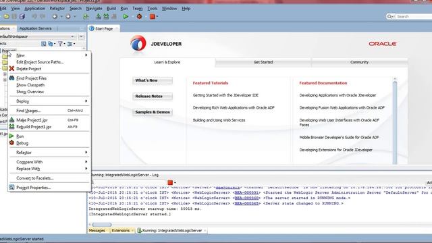Image resolution: width=432 pixels, height=243 pixels.
Task: Open the dropdown arrow beside the funnel icon
Action: pos(65,43)
